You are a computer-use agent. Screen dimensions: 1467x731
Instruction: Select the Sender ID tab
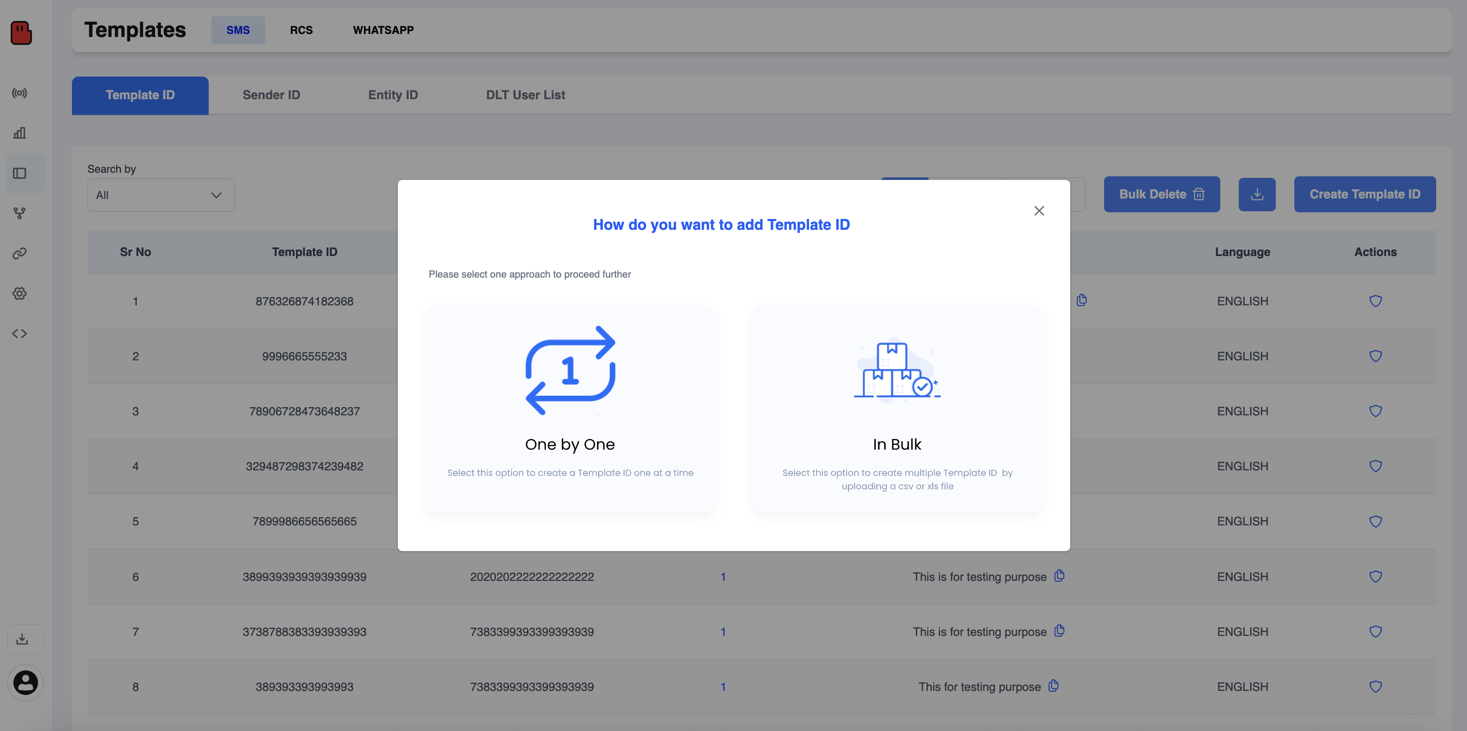(x=271, y=95)
